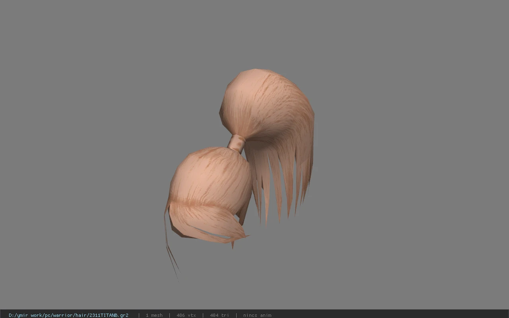
Task: Click the file path D:/ymir work/pc/warrior/hair/2311TITANB.gr2
Action: tap(68, 315)
